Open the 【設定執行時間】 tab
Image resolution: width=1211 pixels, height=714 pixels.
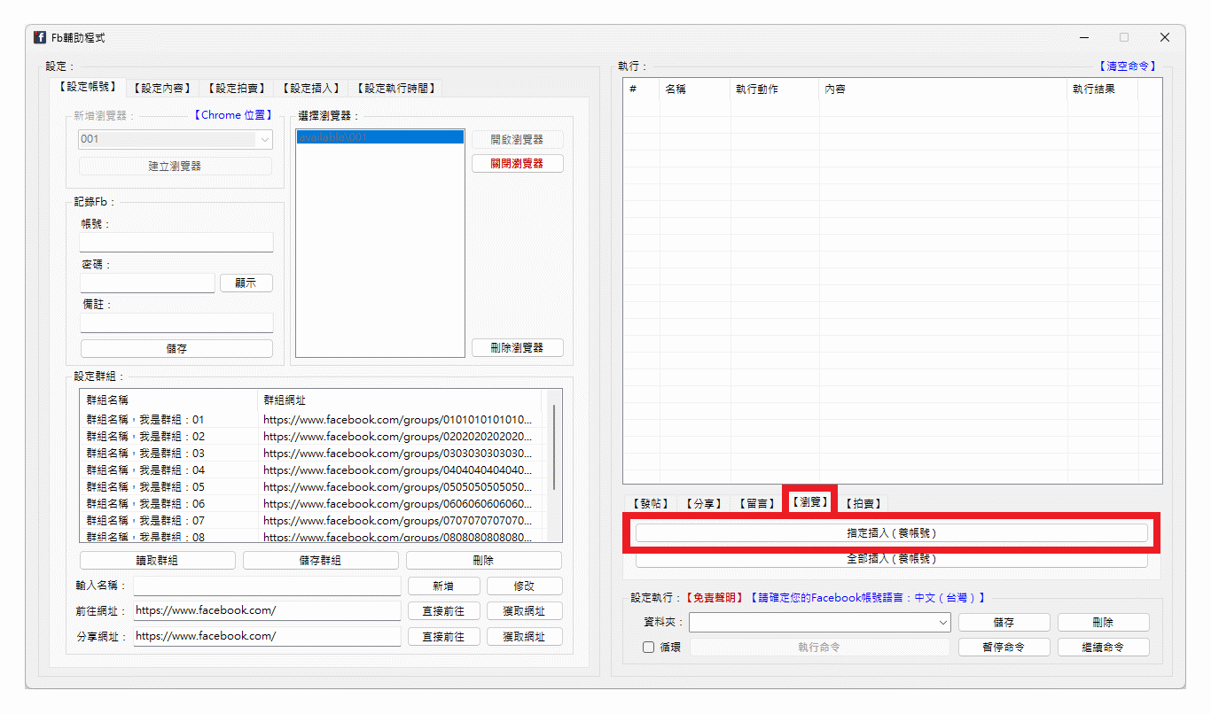click(x=395, y=89)
